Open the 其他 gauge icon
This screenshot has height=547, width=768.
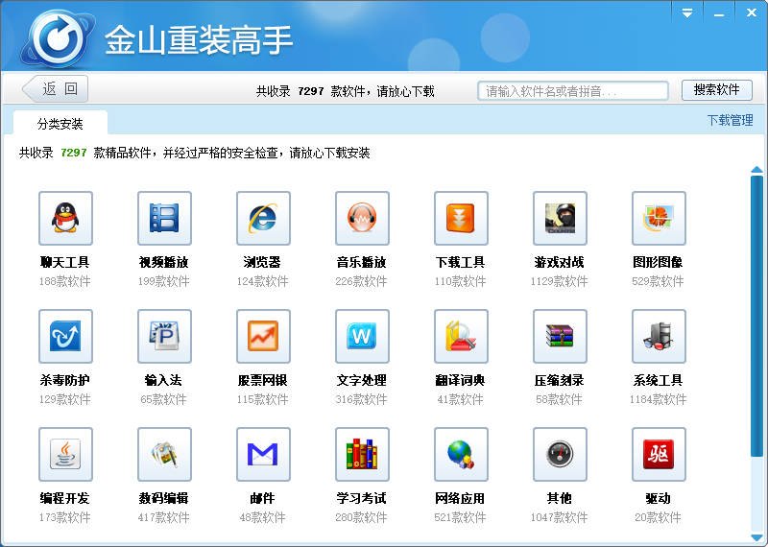click(x=560, y=455)
